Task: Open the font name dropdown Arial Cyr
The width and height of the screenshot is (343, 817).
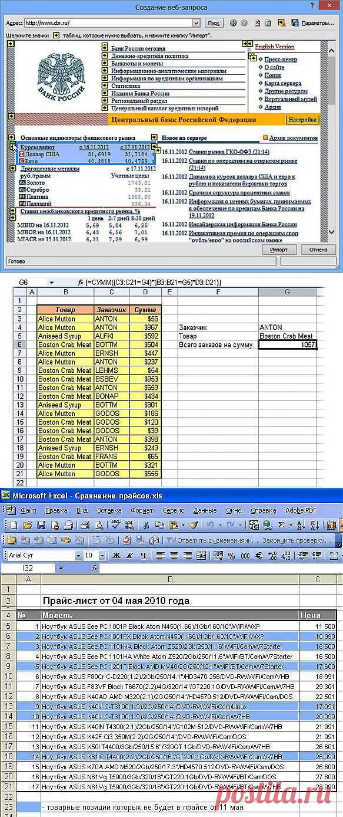Action: coord(78,555)
